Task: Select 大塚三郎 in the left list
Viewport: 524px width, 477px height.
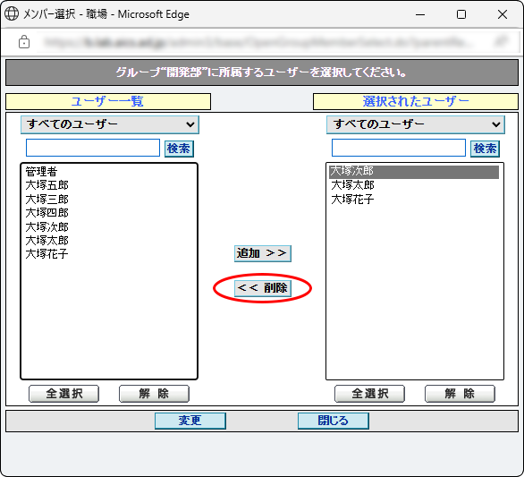Action: point(46,199)
